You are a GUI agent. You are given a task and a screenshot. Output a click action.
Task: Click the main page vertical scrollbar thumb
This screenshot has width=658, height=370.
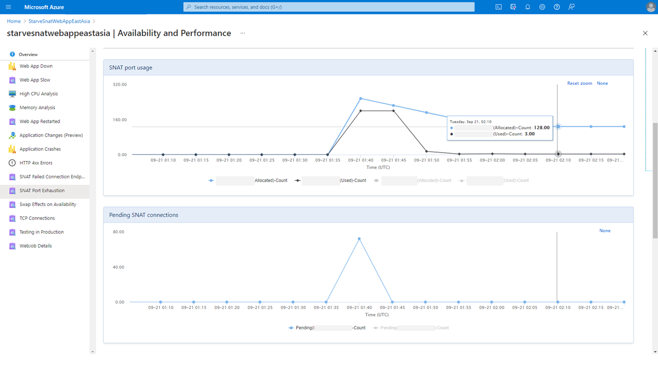(x=655, y=180)
